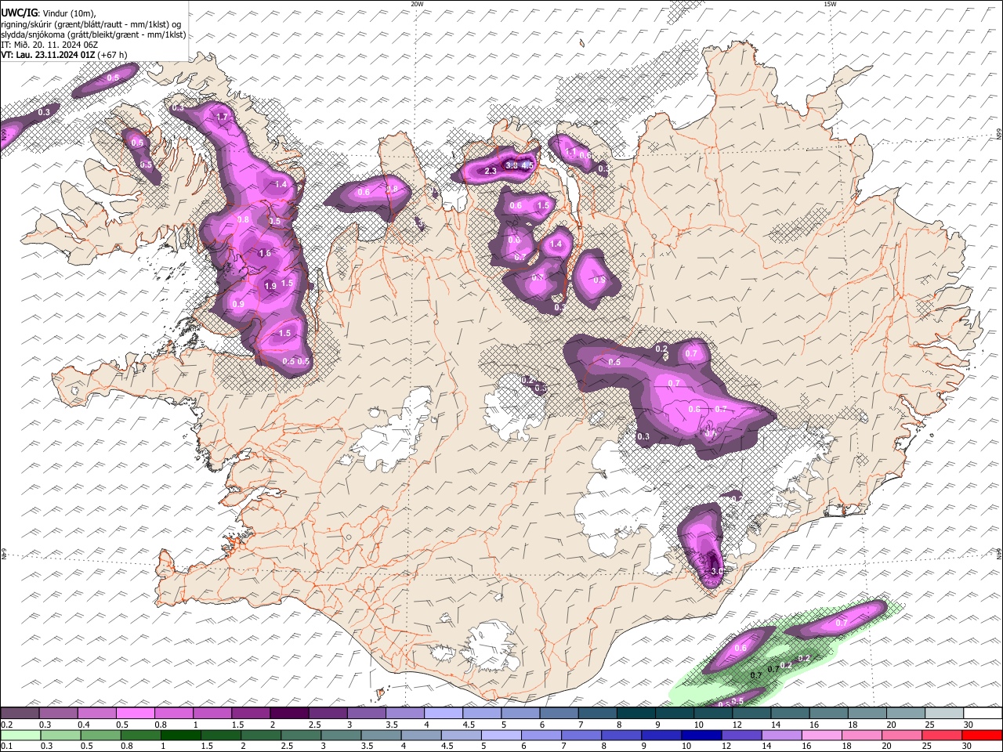The width and height of the screenshot is (1003, 752).
Task: Click the 0.2 label in the legend scale
Action: [x=5, y=725]
